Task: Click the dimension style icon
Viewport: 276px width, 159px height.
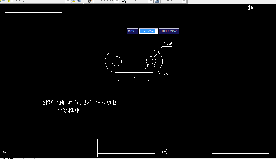Action: coord(124,1)
